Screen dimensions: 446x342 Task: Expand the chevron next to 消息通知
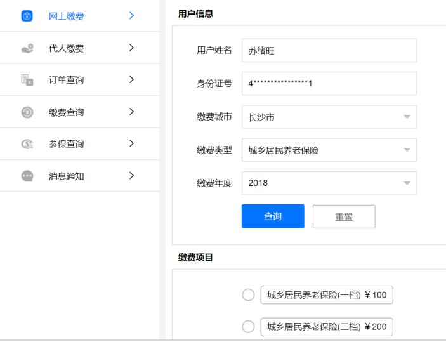pyautogui.click(x=131, y=176)
